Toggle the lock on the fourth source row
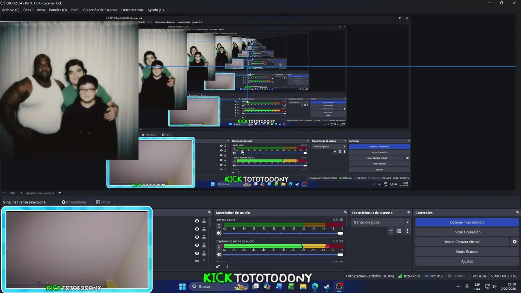521x293 pixels. (x=204, y=245)
